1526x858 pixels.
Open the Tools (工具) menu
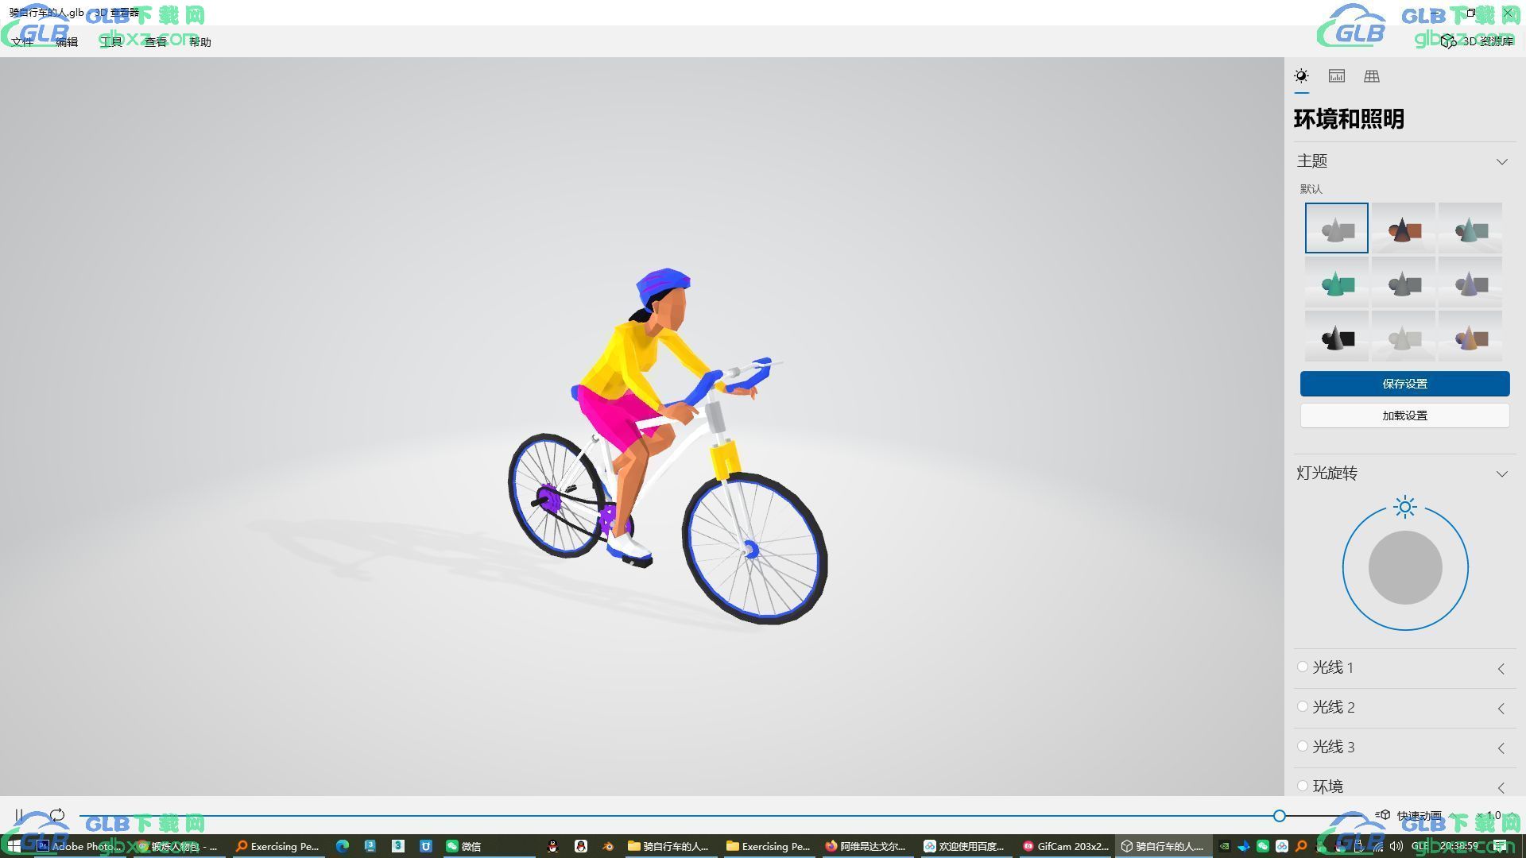click(x=111, y=42)
